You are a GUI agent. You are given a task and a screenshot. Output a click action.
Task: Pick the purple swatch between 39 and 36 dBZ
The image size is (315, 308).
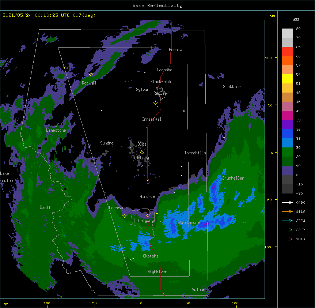pyautogui.click(x=287, y=125)
